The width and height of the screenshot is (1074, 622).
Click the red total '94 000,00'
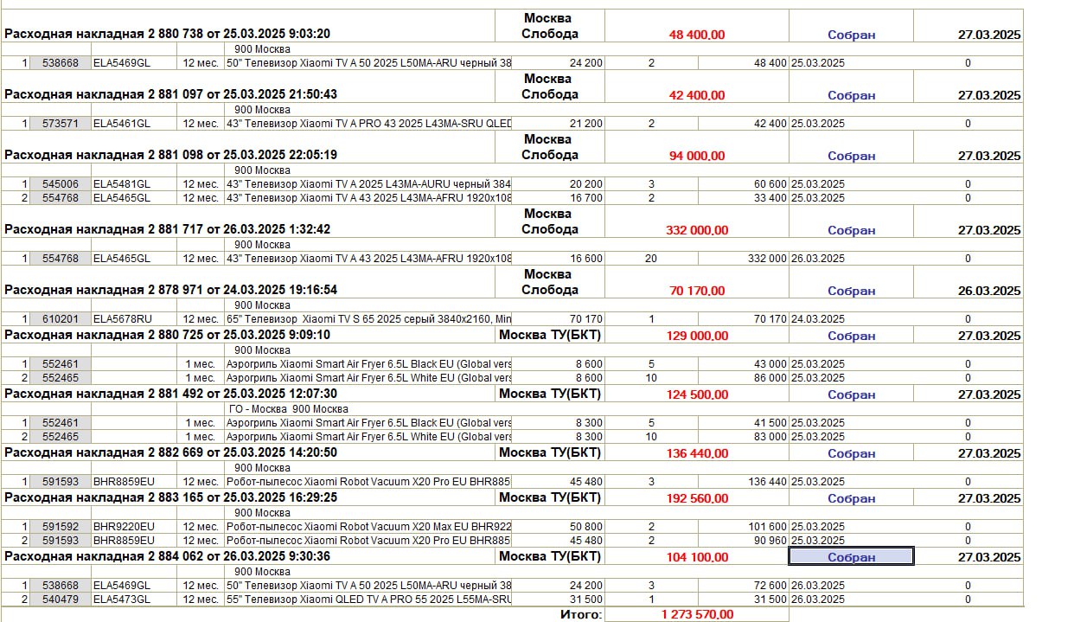click(697, 156)
